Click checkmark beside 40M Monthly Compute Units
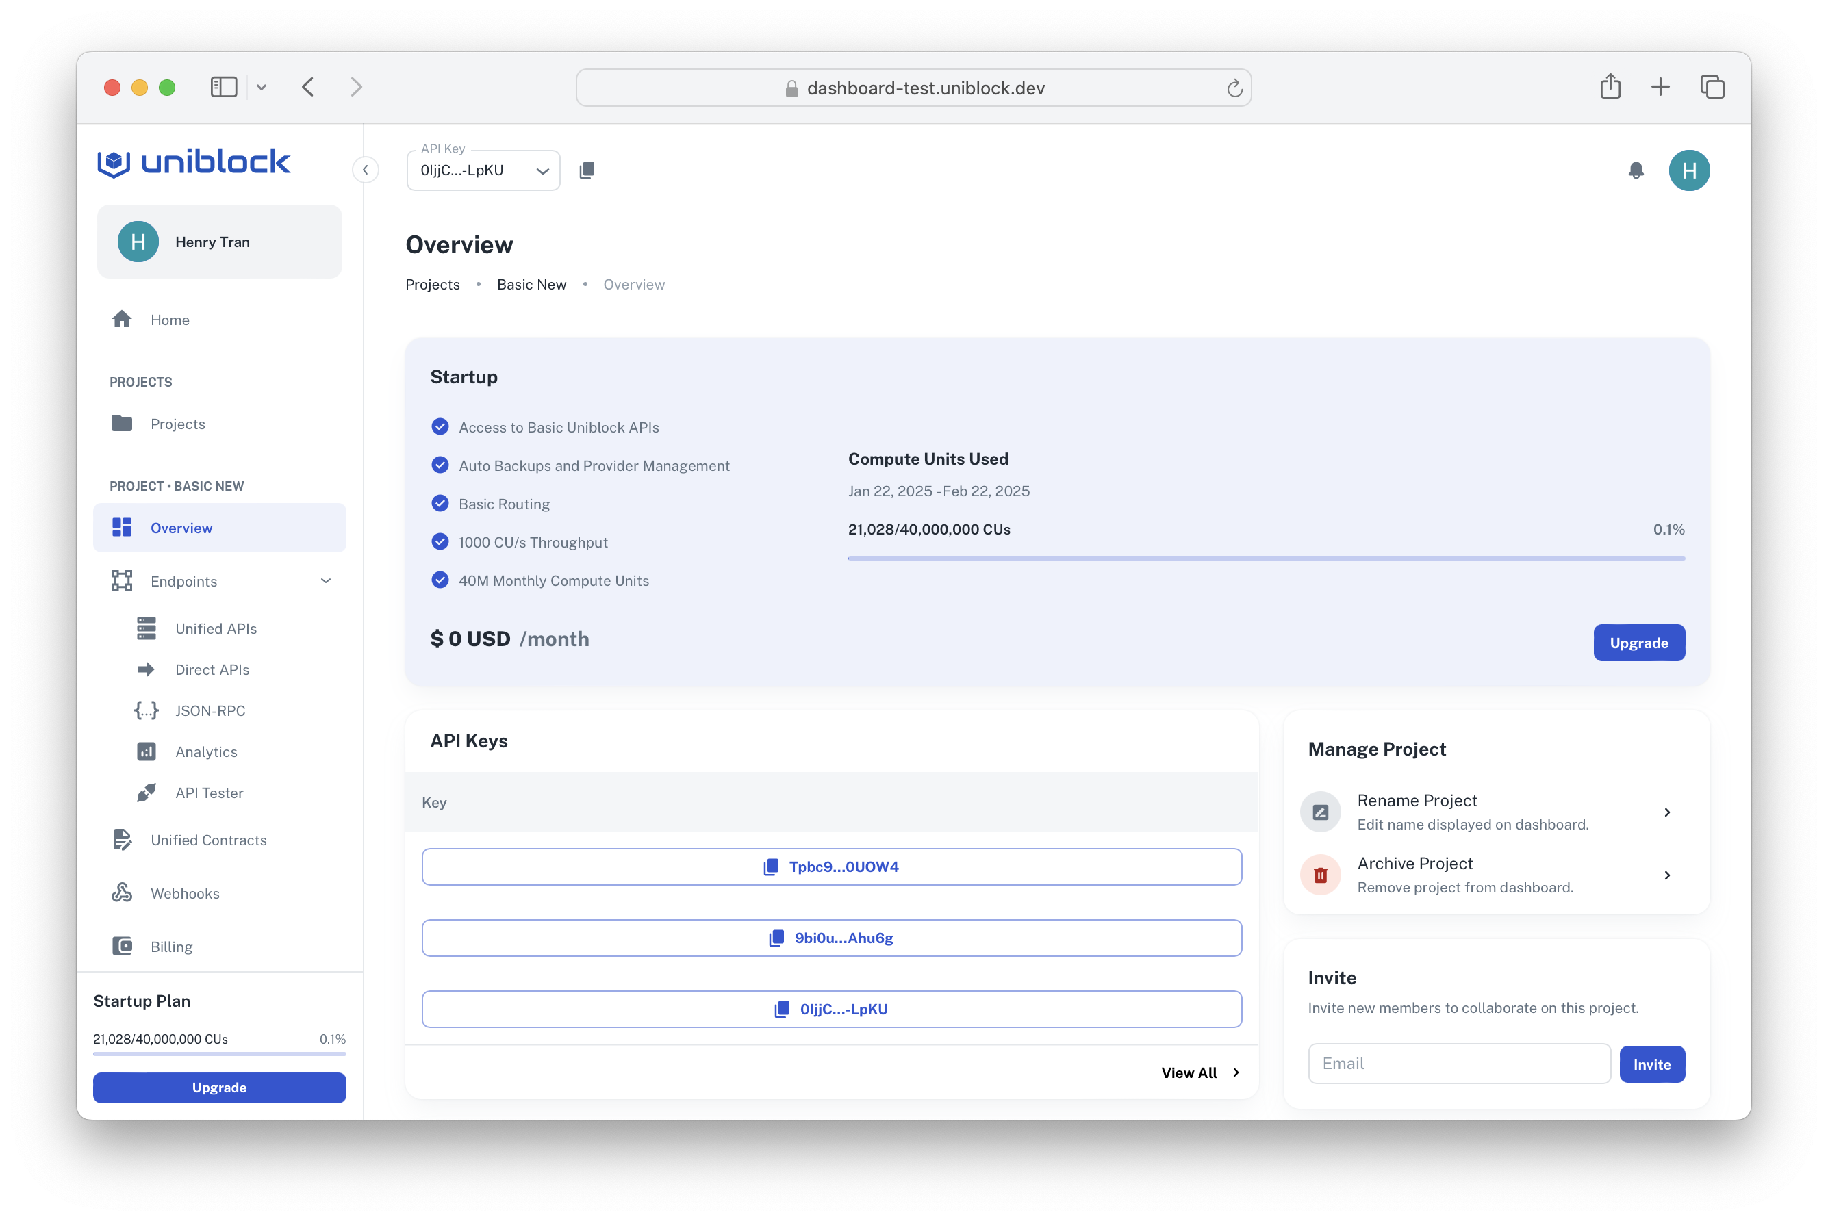This screenshot has width=1828, height=1221. pos(440,580)
